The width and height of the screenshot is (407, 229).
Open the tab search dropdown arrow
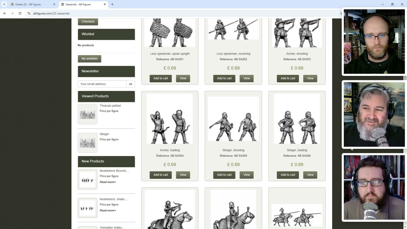4,4
